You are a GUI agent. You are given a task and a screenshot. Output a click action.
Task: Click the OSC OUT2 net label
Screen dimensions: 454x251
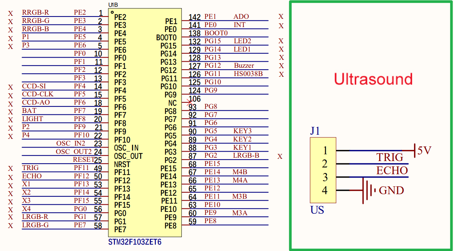[74, 152]
